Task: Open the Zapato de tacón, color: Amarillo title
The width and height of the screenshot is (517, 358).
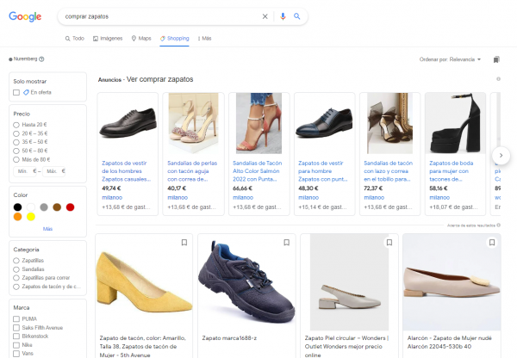Action: pos(143,346)
